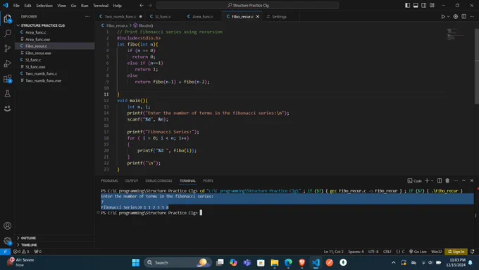Open the View menu

tap(61, 6)
